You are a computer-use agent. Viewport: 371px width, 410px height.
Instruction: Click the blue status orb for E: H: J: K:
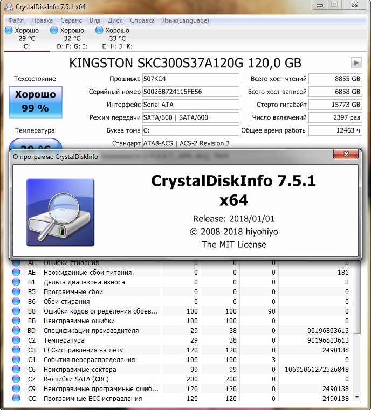coord(99,30)
